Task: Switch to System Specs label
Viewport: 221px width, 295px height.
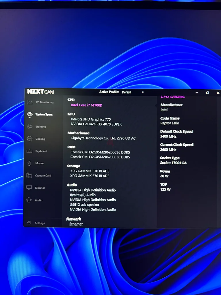Action: point(44,114)
